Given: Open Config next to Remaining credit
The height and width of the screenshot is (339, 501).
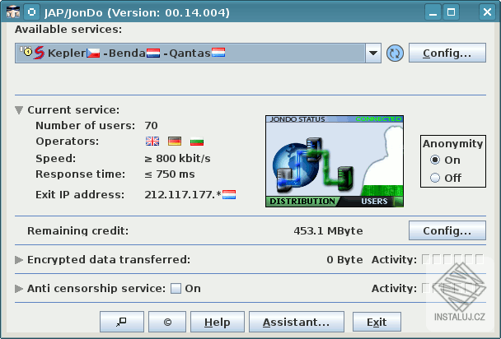Looking at the screenshot, I should coord(447,230).
